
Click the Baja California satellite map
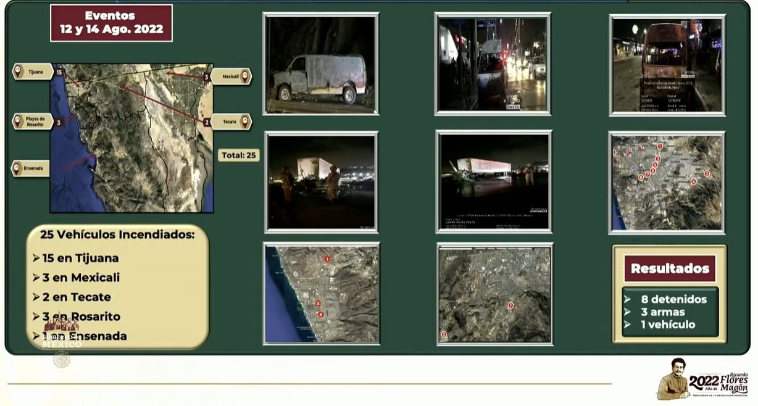tap(132, 138)
